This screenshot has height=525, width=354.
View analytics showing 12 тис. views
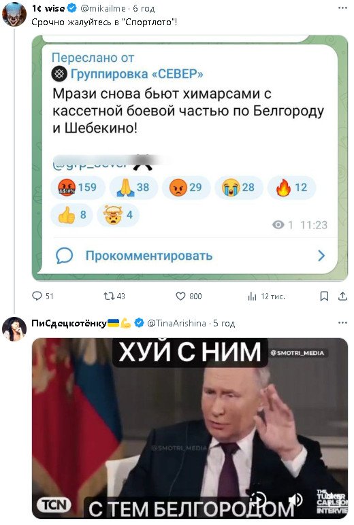(266, 296)
